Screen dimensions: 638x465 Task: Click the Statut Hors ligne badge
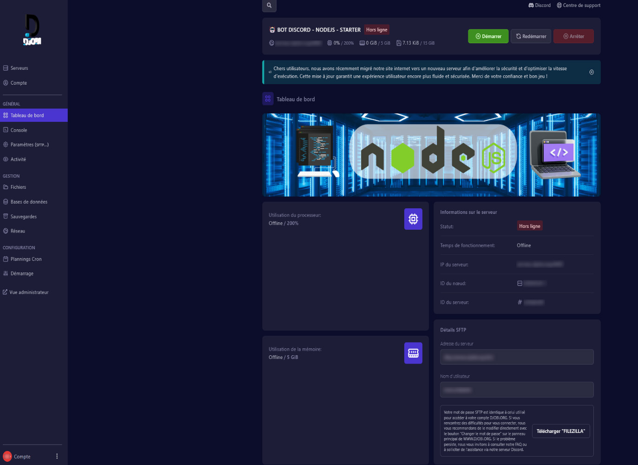tap(530, 226)
